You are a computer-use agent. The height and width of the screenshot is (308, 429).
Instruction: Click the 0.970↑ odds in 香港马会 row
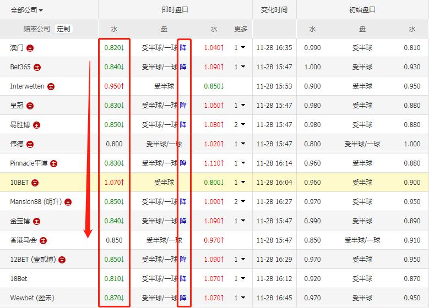tap(214, 240)
